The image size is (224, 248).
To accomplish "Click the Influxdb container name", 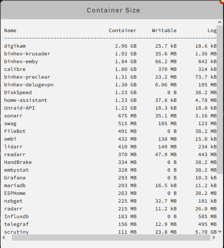I will (17, 217).
